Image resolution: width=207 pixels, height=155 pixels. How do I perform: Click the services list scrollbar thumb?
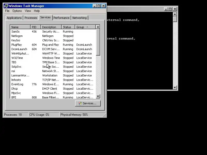[98, 42]
